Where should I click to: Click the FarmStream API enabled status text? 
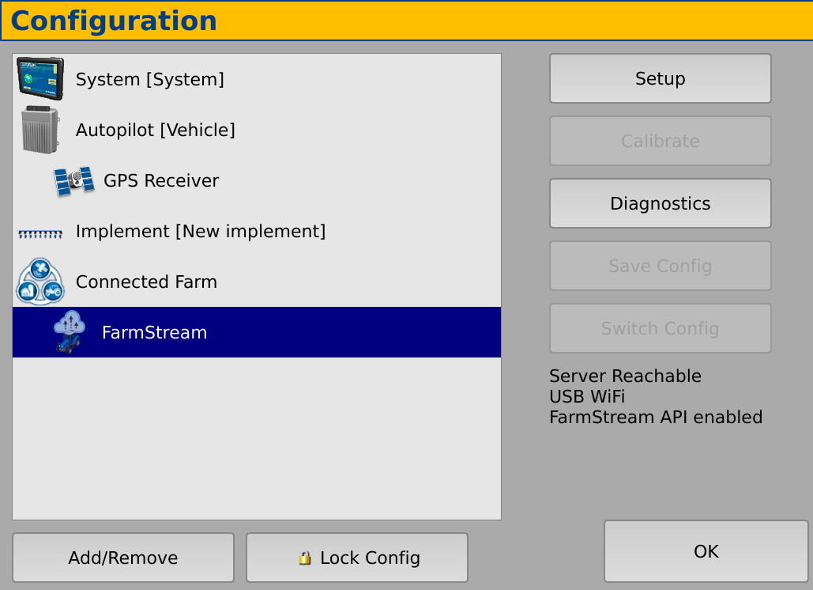pos(656,418)
